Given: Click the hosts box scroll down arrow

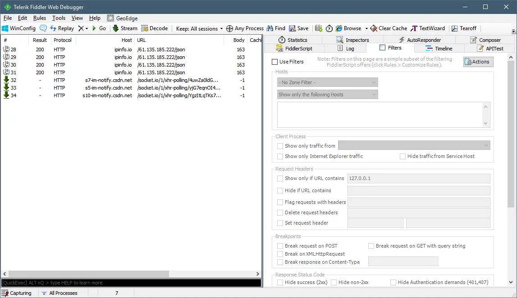Looking at the screenshot, I should tap(485, 123).
